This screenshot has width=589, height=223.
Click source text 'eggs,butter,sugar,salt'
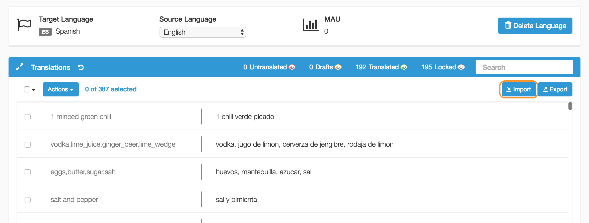(x=83, y=172)
